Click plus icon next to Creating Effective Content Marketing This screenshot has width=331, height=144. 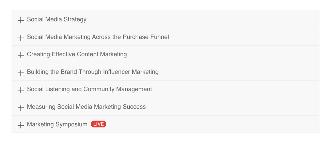click(20, 55)
